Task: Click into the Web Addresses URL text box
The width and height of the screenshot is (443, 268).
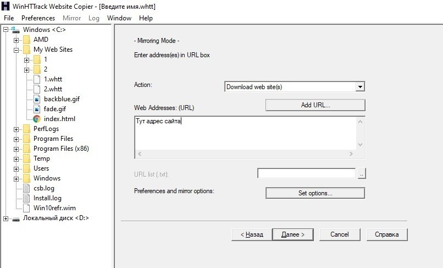Action: pos(245,133)
